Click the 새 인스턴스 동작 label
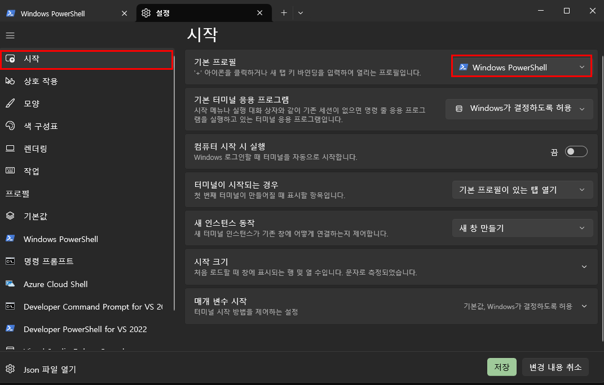604x385 pixels. [224, 223]
